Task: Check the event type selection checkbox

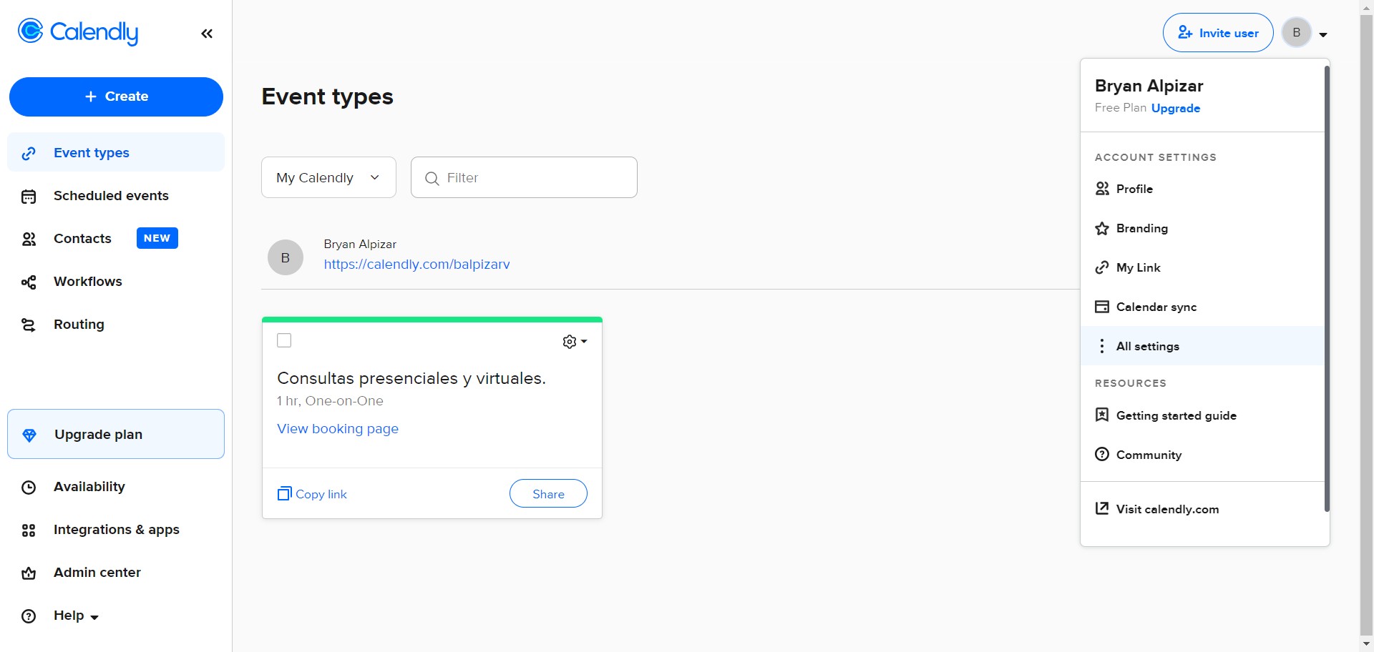Action: pos(284,340)
